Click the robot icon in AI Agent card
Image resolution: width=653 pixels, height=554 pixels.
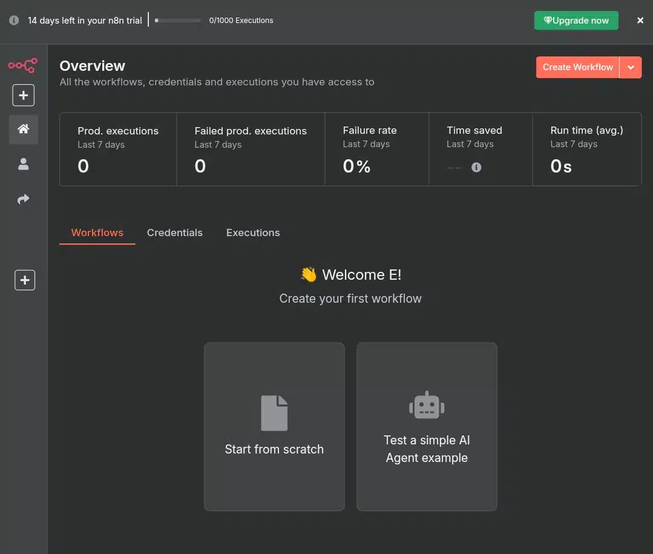click(427, 404)
